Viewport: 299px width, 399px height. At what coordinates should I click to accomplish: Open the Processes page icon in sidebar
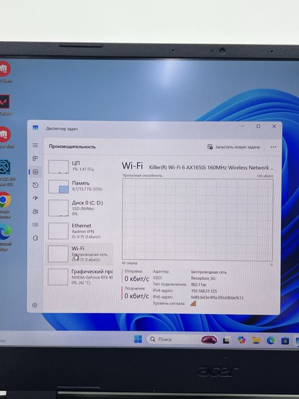35,158
